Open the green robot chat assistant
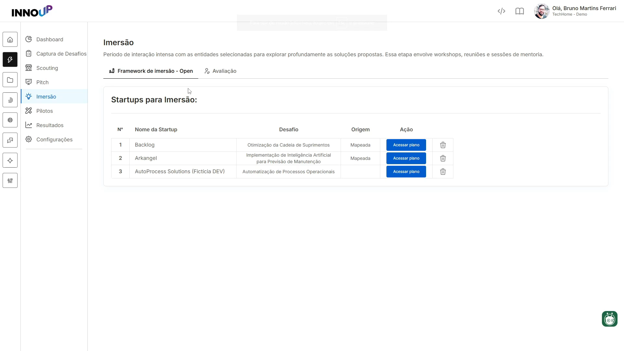Viewport: 624px width, 351px height. [610, 319]
